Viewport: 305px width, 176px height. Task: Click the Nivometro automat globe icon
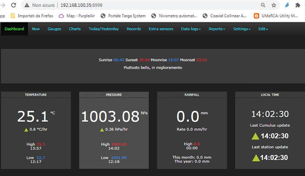154,16
